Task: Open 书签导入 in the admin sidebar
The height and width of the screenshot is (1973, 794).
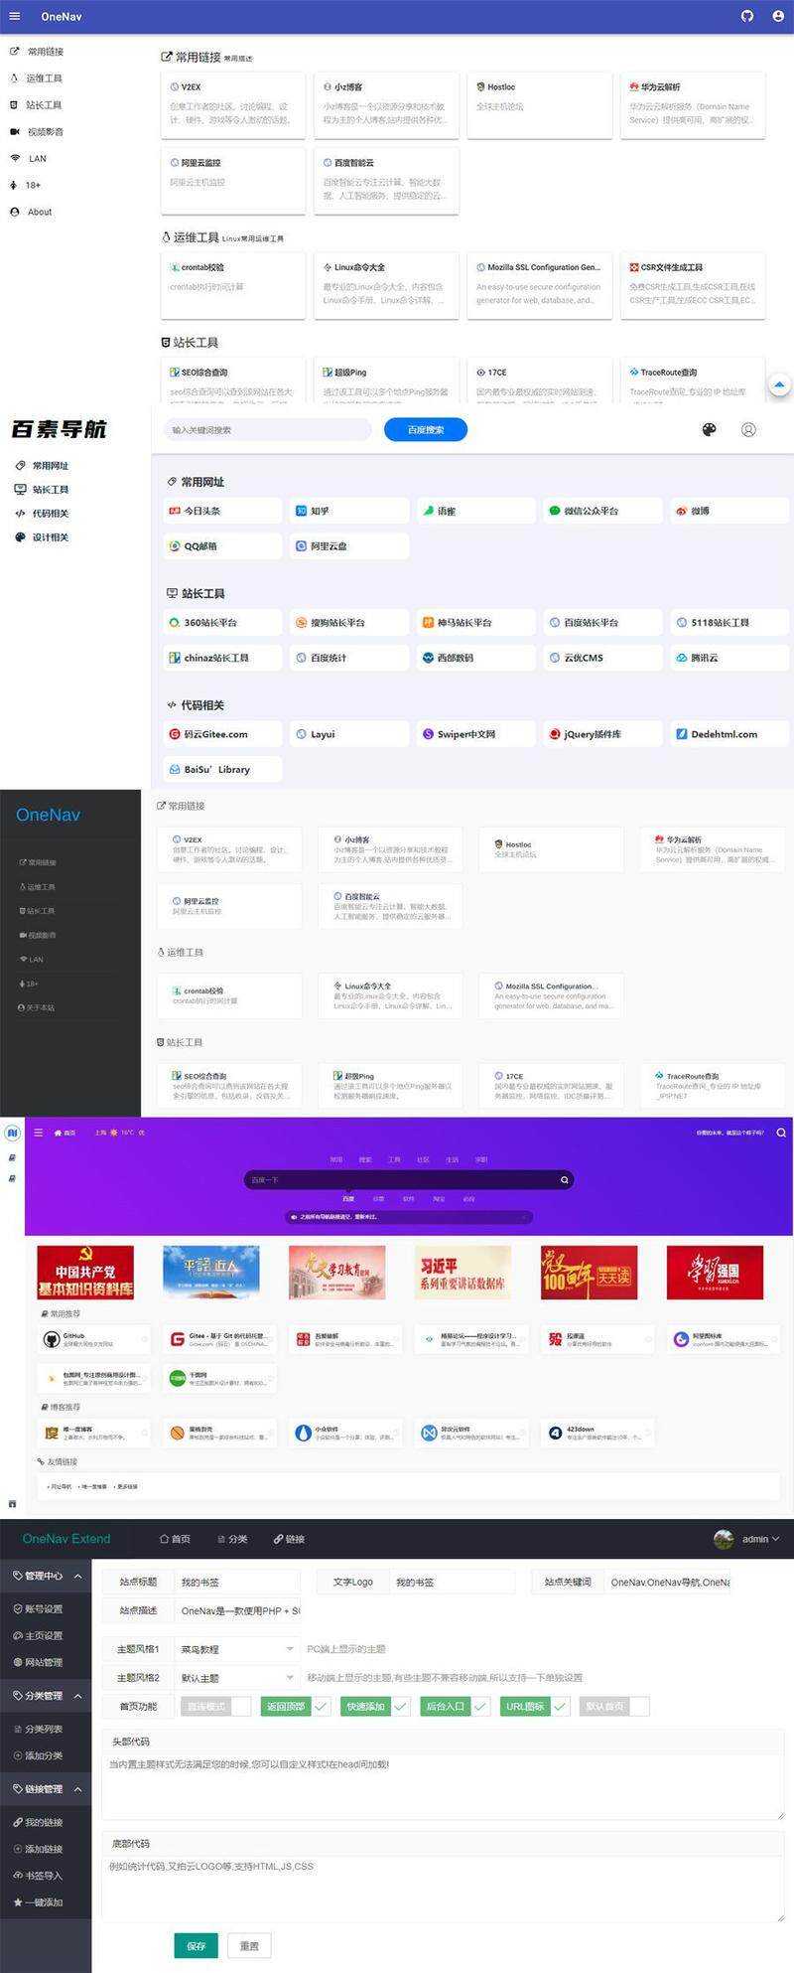Action: [38, 1876]
